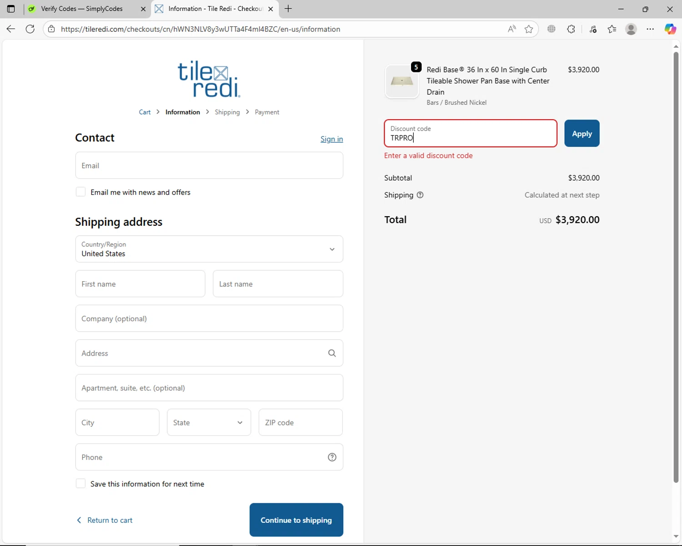Refresh the checkout page

point(30,29)
